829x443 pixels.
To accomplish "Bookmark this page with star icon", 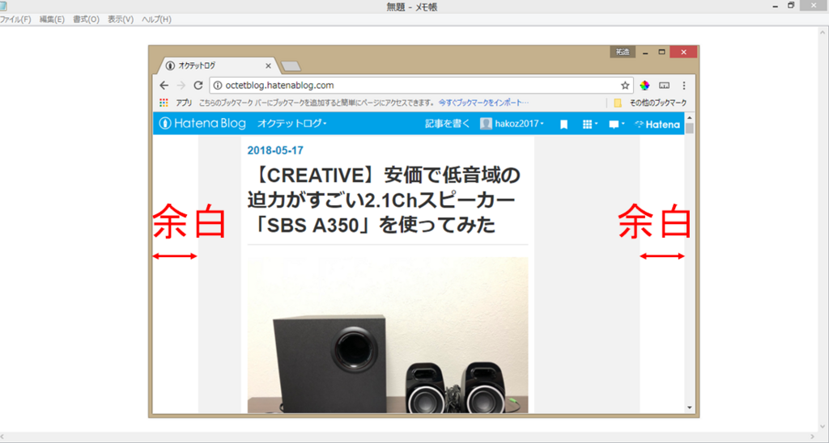I will tap(625, 86).
